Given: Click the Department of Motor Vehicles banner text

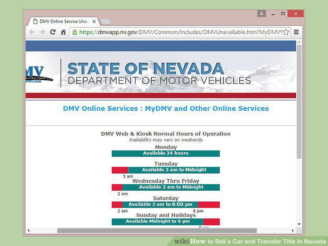Looking at the screenshot, I should pyautogui.click(x=159, y=81).
